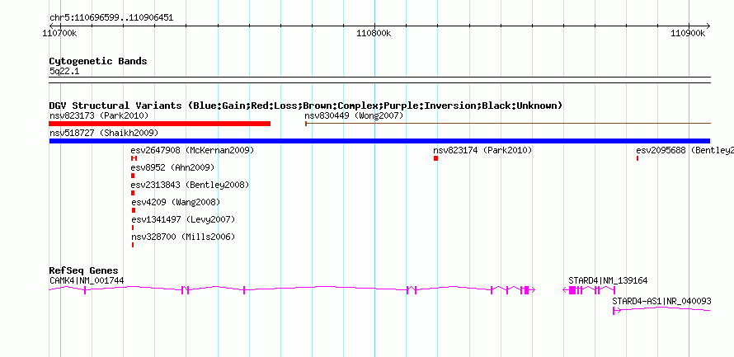The height and width of the screenshot is (357, 734).
Task: Click the esv4209 (Wang2008) label
Action: tap(176, 202)
